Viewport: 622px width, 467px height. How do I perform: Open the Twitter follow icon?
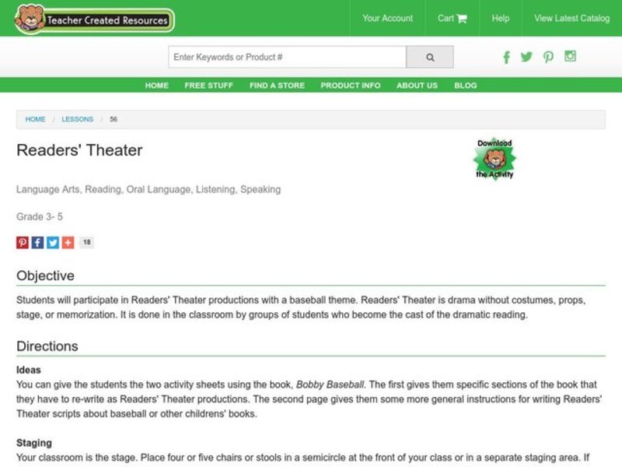pos(526,57)
